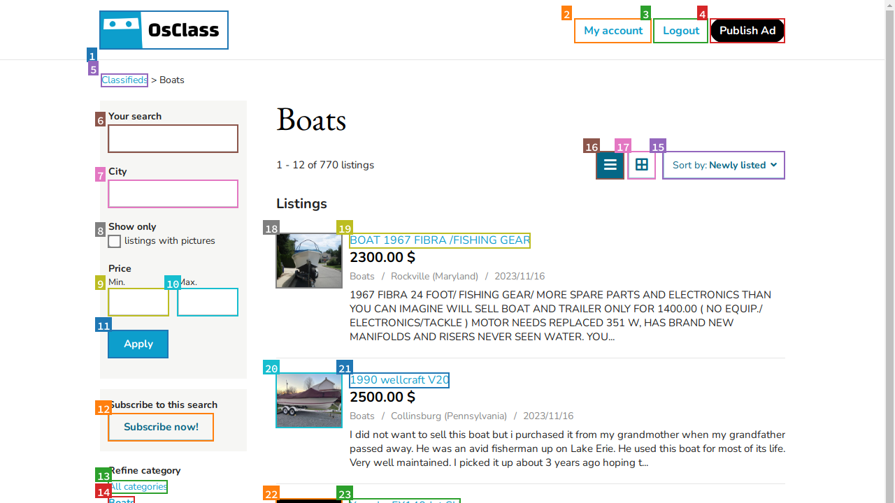
Task: Apply the search filters
Action: [138, 344]
